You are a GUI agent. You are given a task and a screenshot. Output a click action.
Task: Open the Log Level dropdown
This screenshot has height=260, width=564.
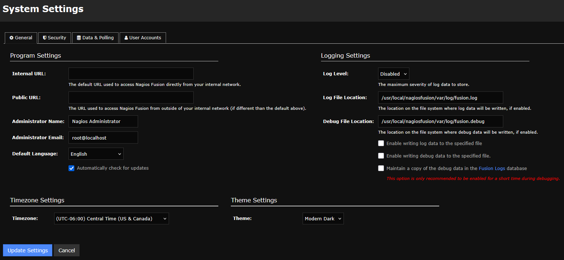pos(393,74)
